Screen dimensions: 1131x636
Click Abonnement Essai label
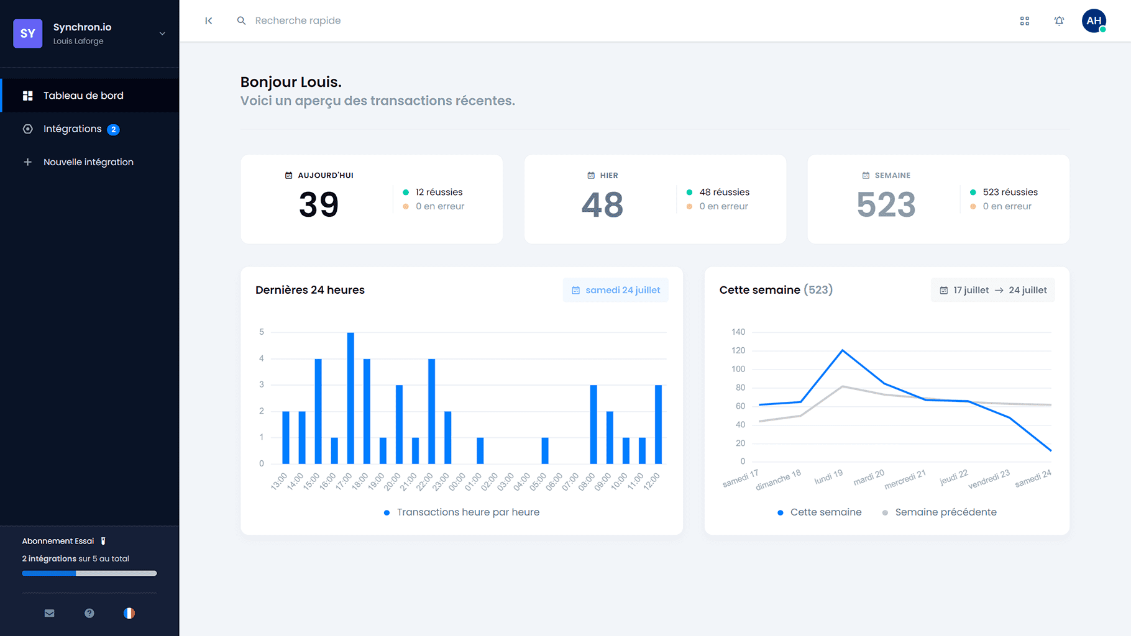(58, 541)
